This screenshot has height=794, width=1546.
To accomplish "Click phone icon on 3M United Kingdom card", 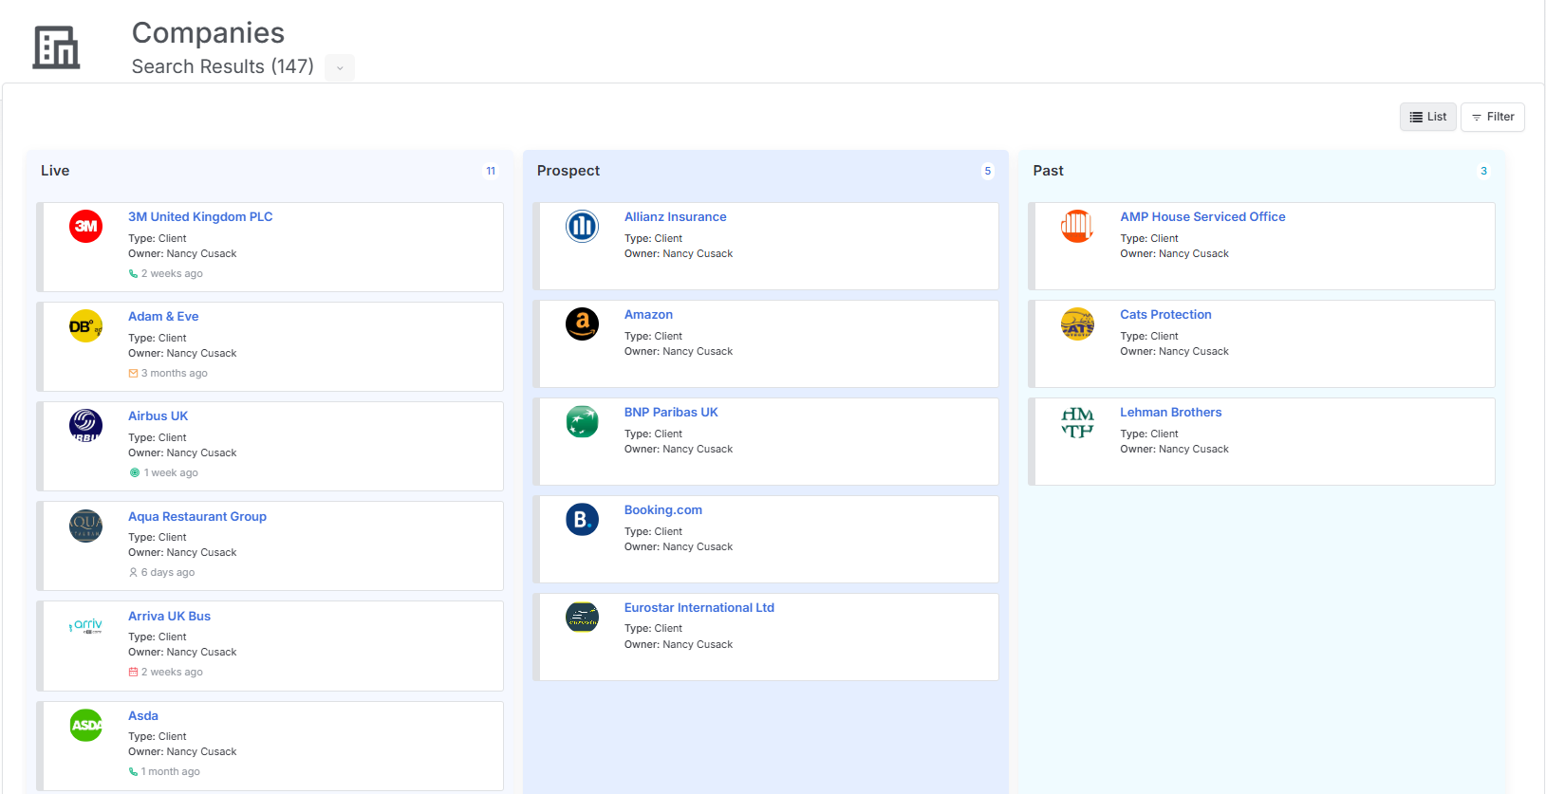I will click(x=133, y=274).
